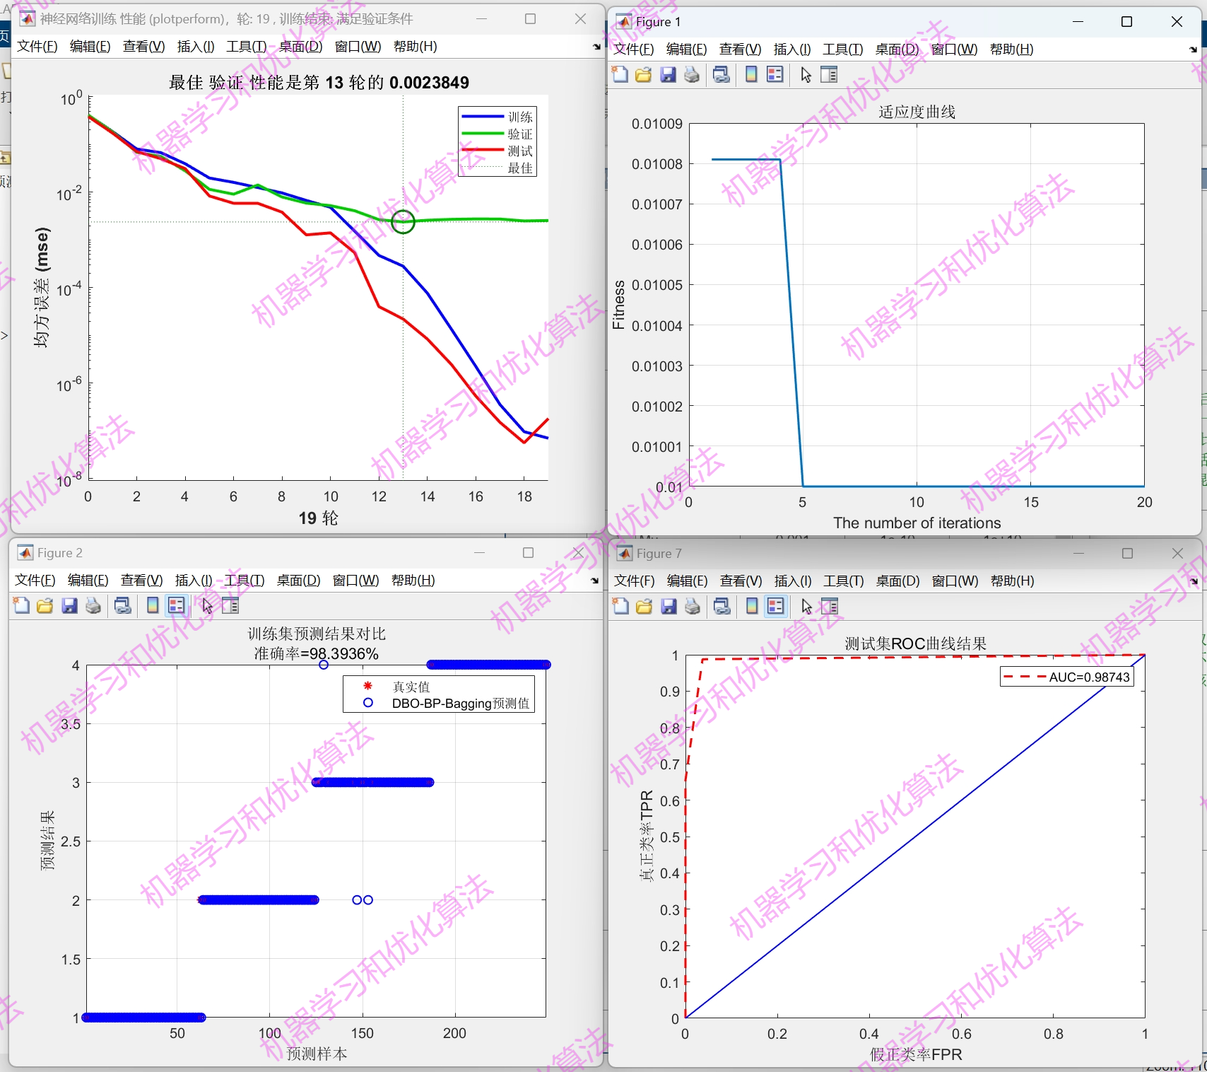Select the 帮助(H) menu in Figure 1

click(1011, 49)
